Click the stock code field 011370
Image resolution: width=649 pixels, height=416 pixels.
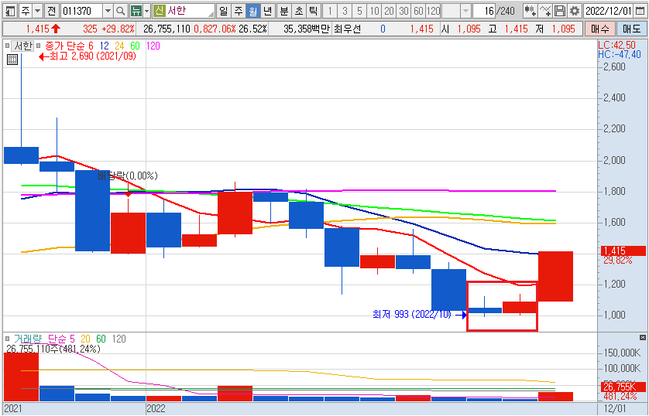click(81, 11)
